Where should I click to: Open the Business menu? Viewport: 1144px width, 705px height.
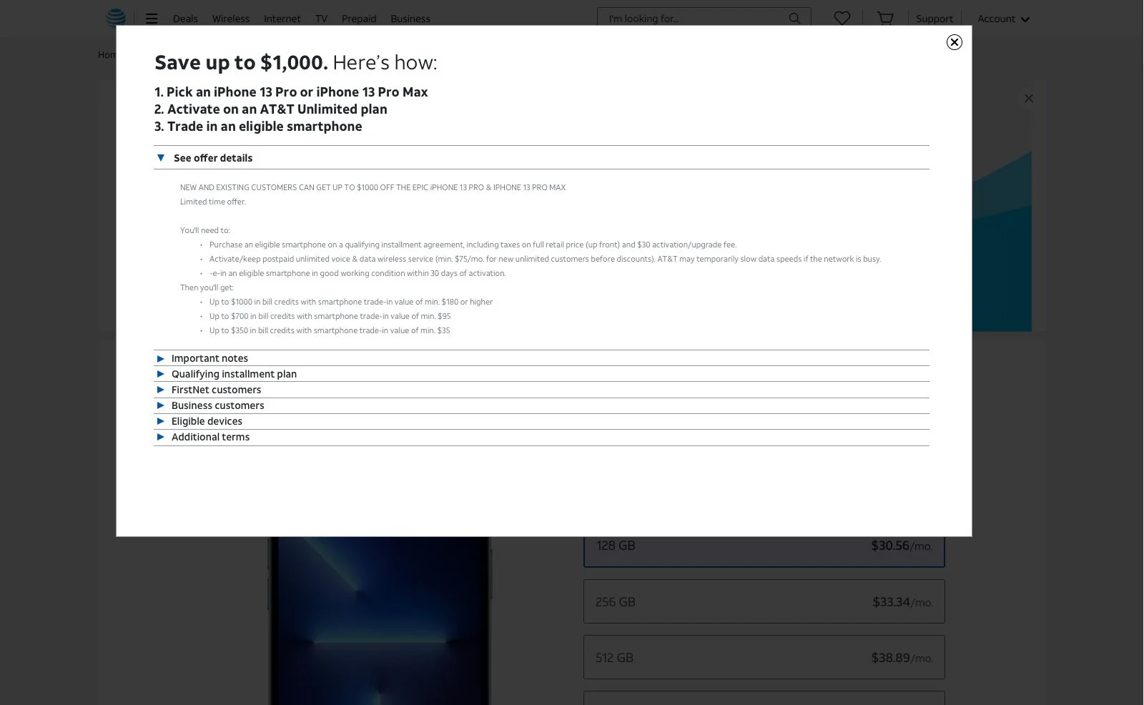[x=410, y=19]
